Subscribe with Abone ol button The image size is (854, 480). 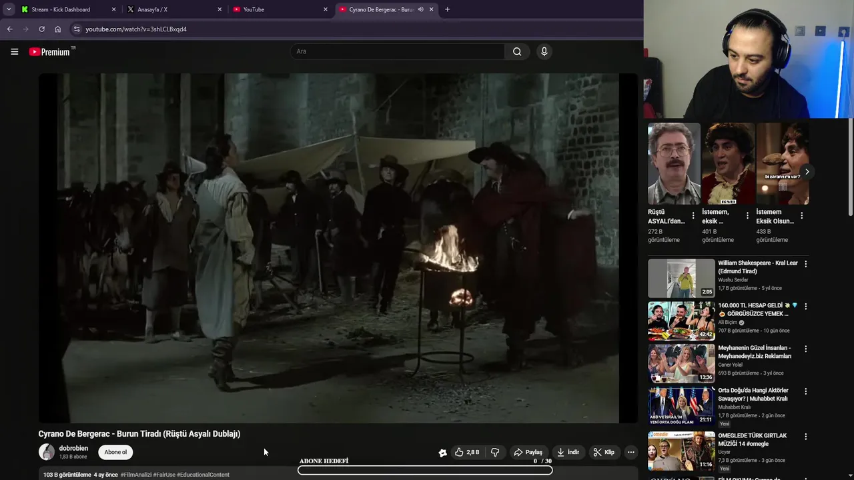[x=115, y=452]
